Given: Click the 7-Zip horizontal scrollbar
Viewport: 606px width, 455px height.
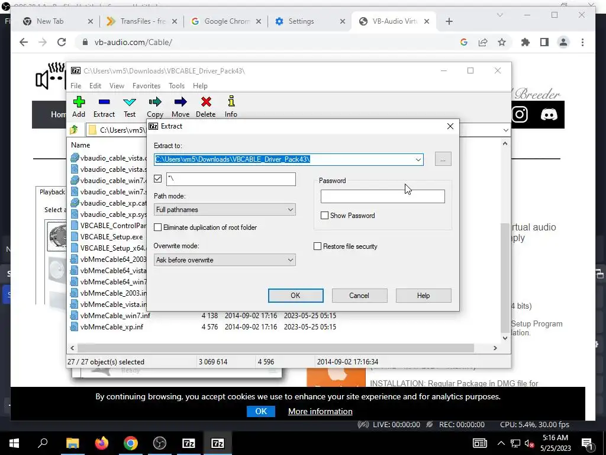Looking at the screenshot, I should pyautogui.click(x=276, y=348).
